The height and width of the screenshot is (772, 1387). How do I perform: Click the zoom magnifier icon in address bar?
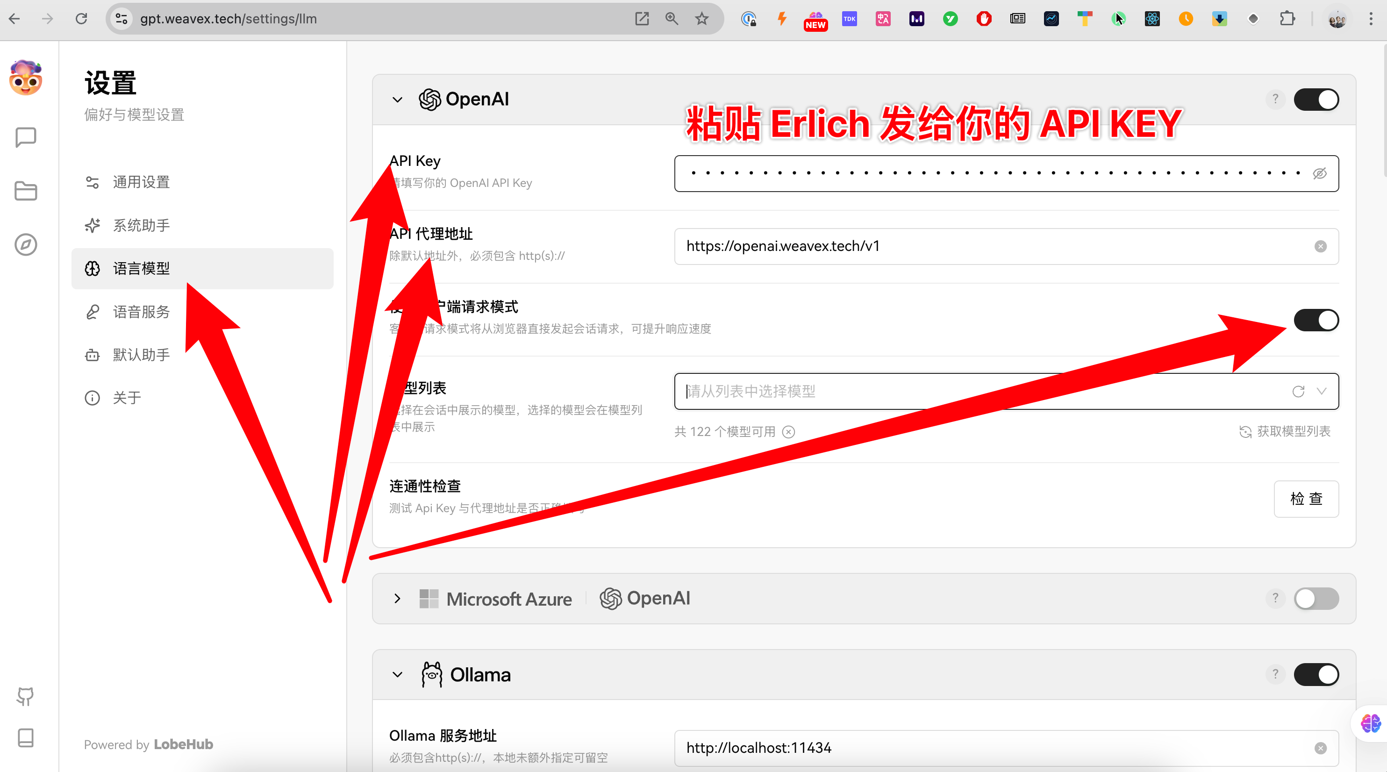(672, 19)
